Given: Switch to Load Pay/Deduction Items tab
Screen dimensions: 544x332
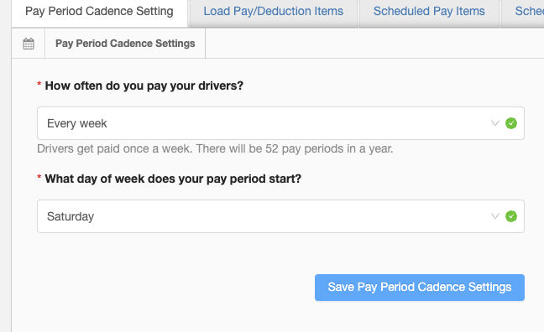Looking at the screenshot, I should click(273, 13).
